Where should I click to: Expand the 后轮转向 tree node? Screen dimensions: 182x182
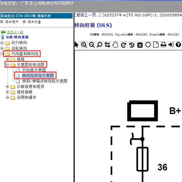click(2, 48)
